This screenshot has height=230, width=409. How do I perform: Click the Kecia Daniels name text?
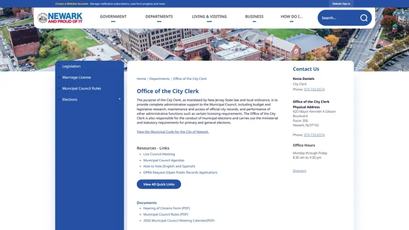[304, 78]
